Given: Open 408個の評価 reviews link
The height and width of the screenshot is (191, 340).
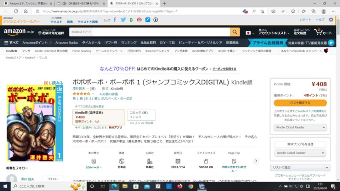Looking at the screenshot, I should tap(109, 94).
